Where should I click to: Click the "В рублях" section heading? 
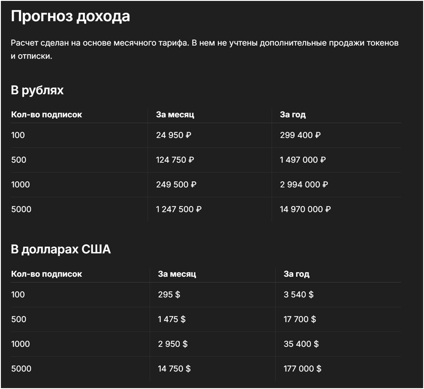(x=37, y=90)
